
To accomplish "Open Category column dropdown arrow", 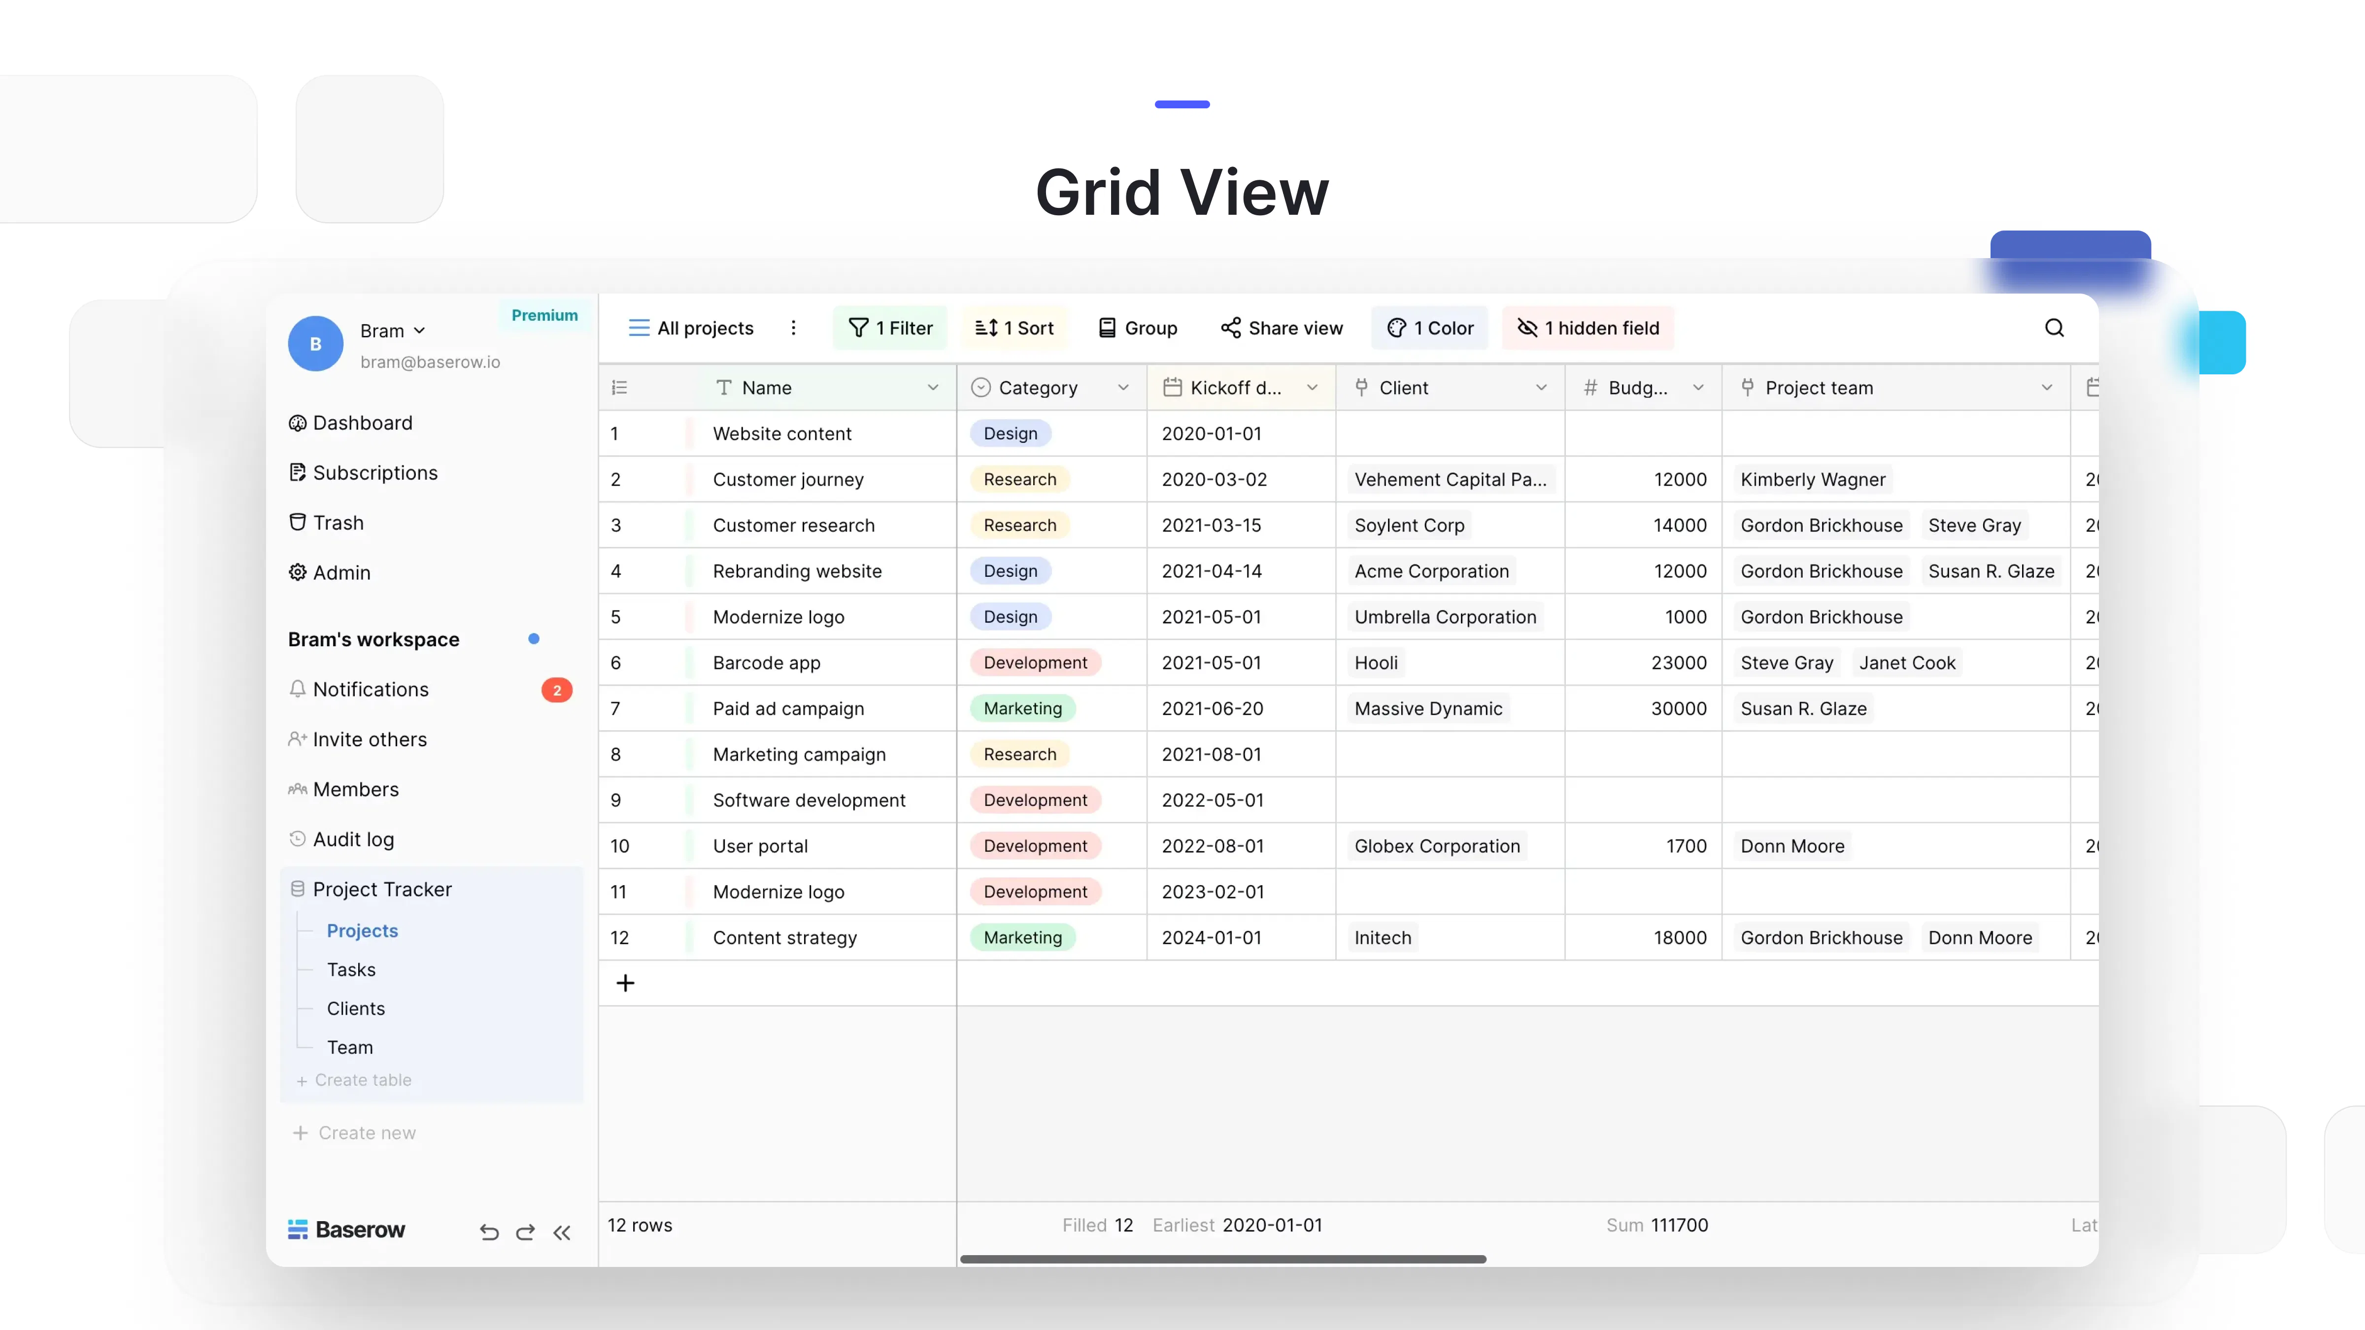I will pos(1123,387).
